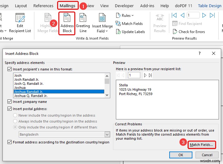Click Highlight Merge Fields in ribbon
The image size is (223, 164).
coord(48,23)
